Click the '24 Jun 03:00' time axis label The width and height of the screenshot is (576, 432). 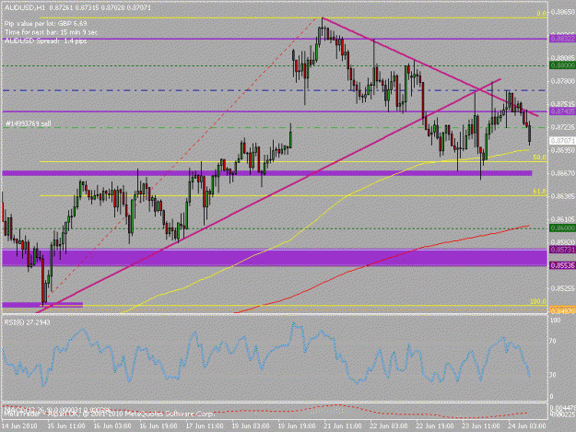[x=526, y=426]
